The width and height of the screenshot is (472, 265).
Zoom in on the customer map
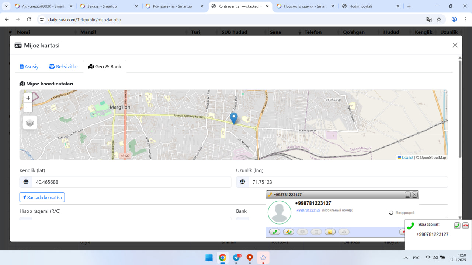tap(28, 98)
